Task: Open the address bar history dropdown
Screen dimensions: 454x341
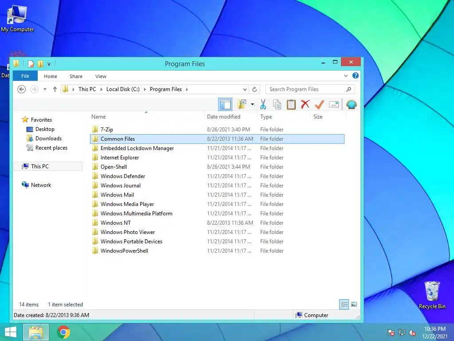Action: point(245,89)
